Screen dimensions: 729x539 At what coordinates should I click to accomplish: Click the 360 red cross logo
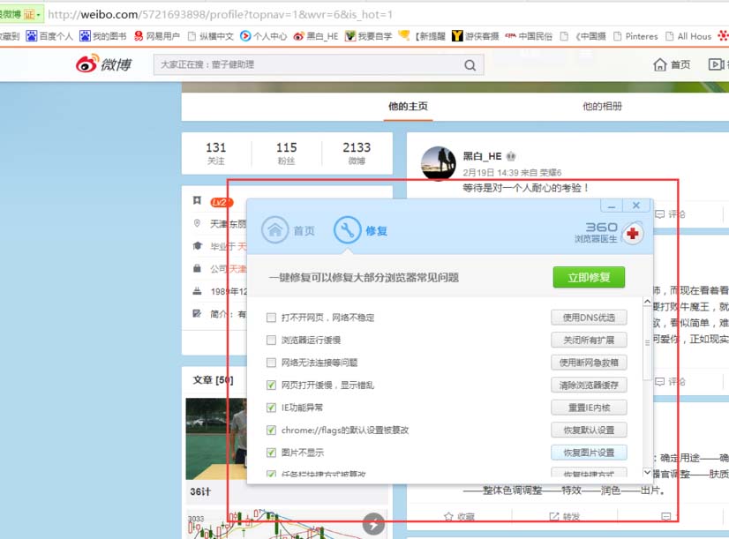pos(633,234)
